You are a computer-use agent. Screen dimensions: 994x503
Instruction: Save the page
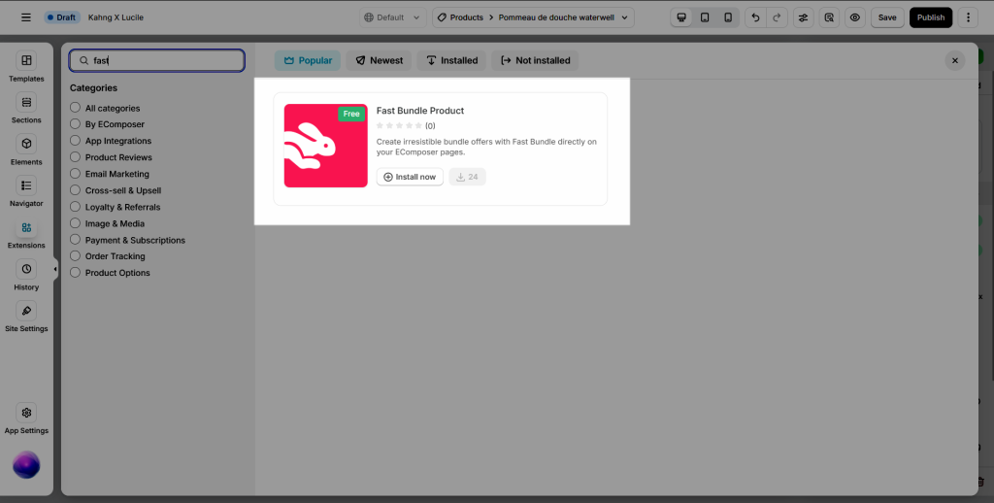click(887, 17)
